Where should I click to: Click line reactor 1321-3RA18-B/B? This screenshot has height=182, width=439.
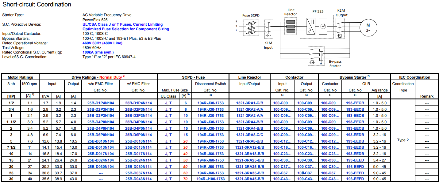click(249, 154)
